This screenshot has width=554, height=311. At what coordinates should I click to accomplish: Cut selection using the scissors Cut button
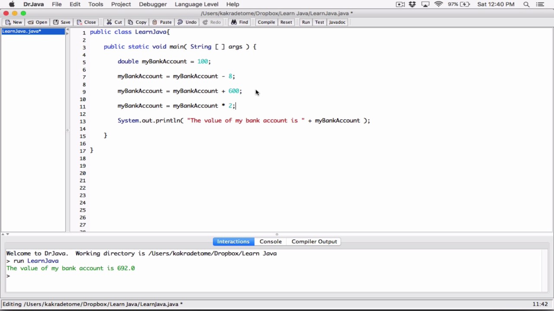pyautogui.click(x=114, y=22)
